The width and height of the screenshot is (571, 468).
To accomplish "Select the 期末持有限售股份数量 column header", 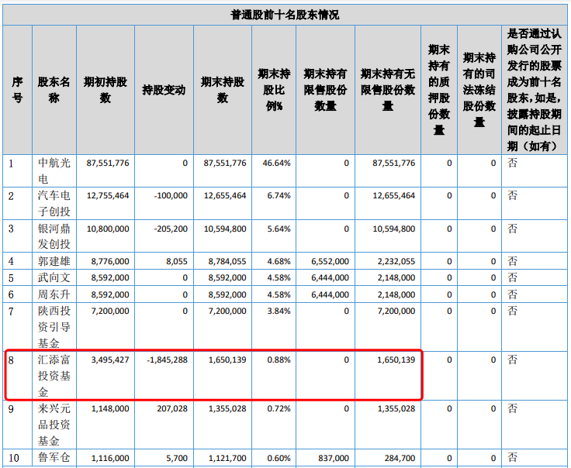I will [x=325, y=90].
